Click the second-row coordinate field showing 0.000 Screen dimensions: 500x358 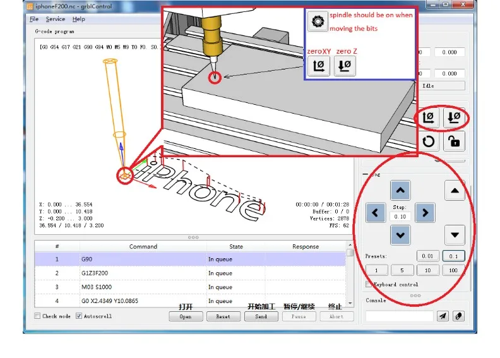(449, 73)
